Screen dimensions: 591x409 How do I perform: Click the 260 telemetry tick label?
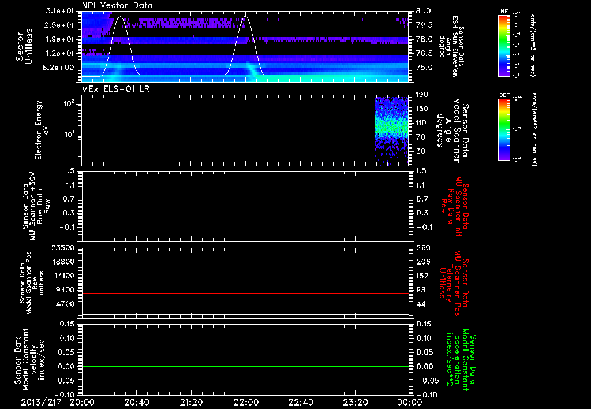coord(422,247)
